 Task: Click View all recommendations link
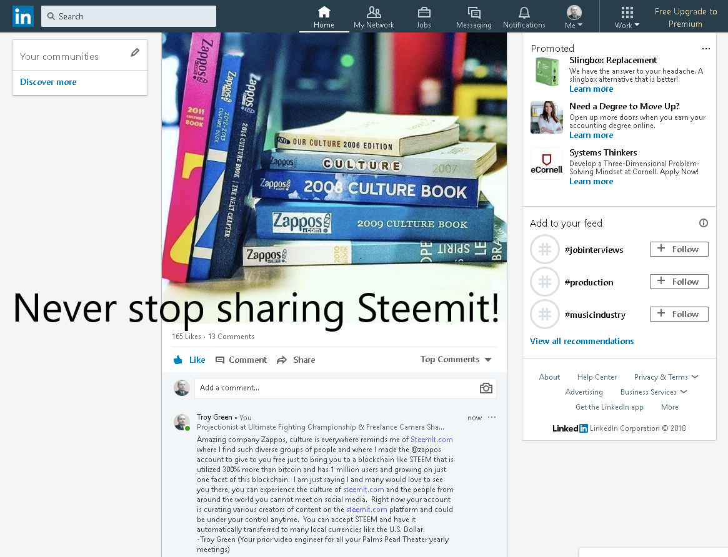click(582, 342)
